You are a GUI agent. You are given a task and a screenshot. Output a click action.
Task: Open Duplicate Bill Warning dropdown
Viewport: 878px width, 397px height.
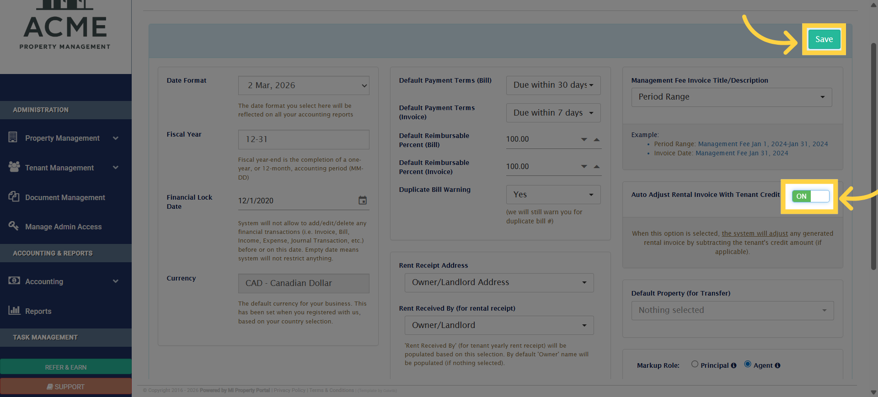point(553,195)
